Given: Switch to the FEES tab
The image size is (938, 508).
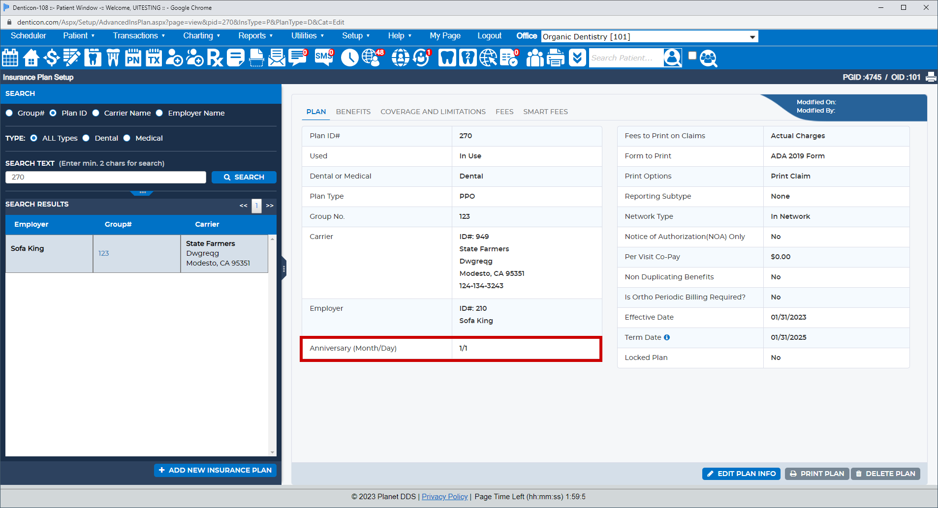Looking at the screenshot, I should click(504, 112).
